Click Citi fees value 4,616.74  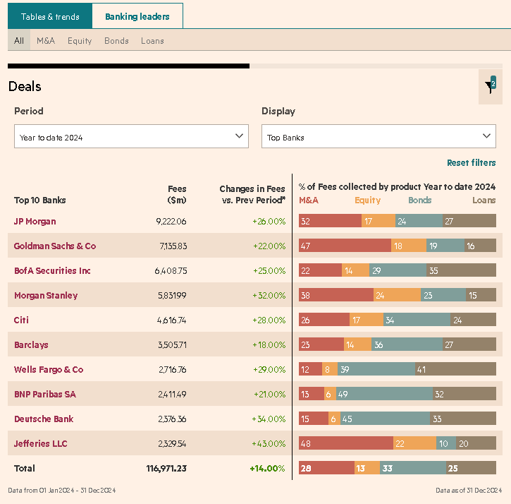click(x=171, y=320)
